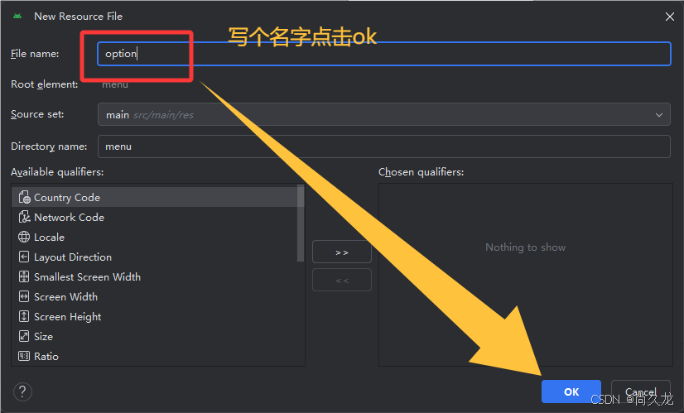The image size is (684, 413).
Task: Click the Smallest Screen Width icon
Action: tap(24, 276)
